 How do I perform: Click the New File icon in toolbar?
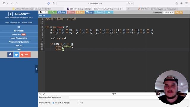coord(41,12)
